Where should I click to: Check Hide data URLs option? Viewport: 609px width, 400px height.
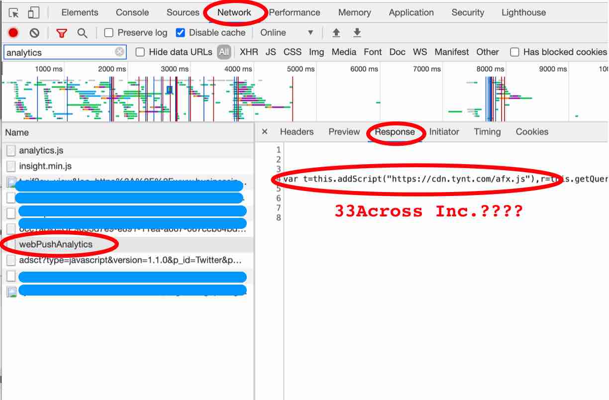tap(140, 52)
